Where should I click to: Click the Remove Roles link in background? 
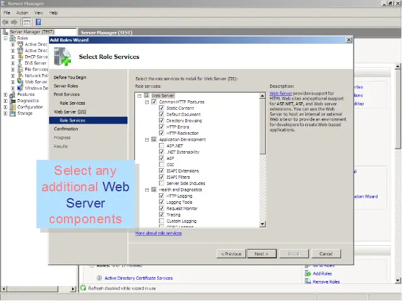(326, 282)
